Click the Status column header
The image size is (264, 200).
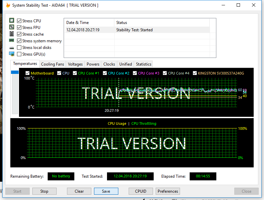[x=162, y=23]
